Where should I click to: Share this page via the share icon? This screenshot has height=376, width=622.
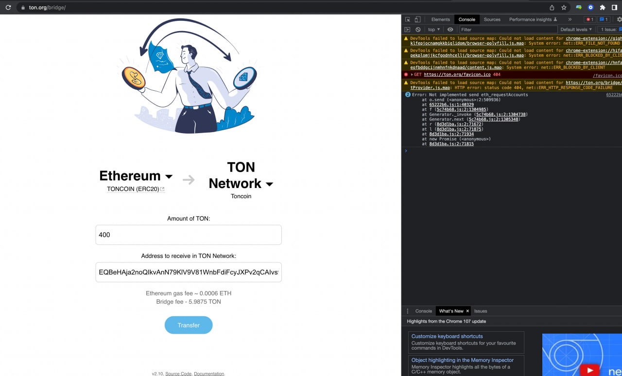pyautogui.click(x=552, y=8)
